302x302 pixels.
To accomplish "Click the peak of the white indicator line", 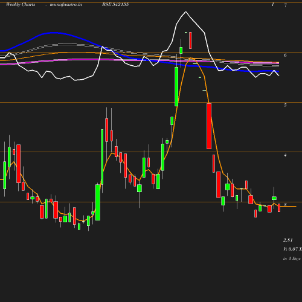I will tap(185, 12).
